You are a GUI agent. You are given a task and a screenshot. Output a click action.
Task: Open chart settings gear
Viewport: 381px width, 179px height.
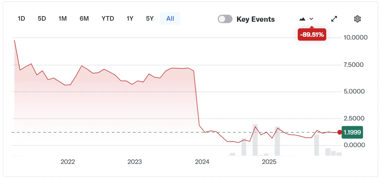pyautogui.click(x=357, y=19)
